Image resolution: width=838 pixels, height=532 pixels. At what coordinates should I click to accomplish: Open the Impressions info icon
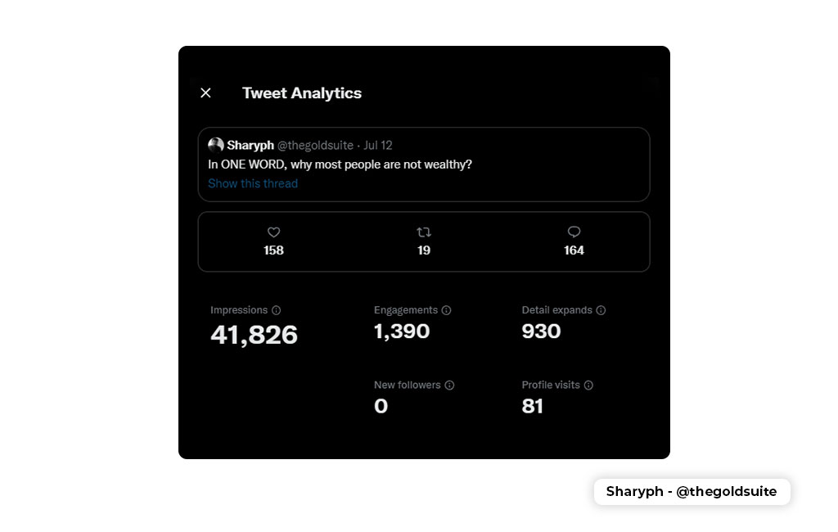[277, 310]
